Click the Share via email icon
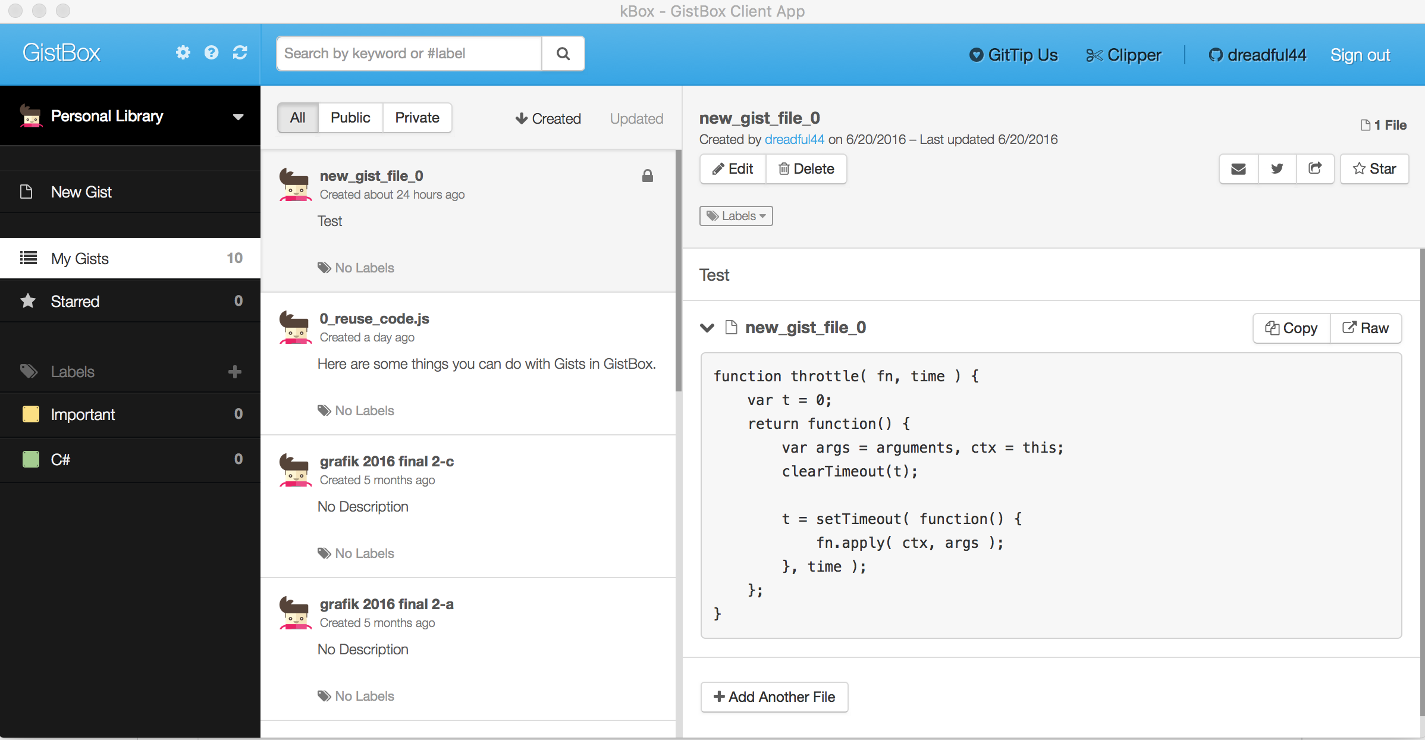This screenshot has width=1425, height=740. [x=1238, y=170]
